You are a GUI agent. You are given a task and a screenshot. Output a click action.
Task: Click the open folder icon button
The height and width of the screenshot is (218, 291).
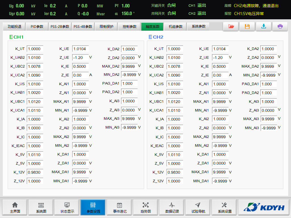pyautogui.click(x=231, y=26)
